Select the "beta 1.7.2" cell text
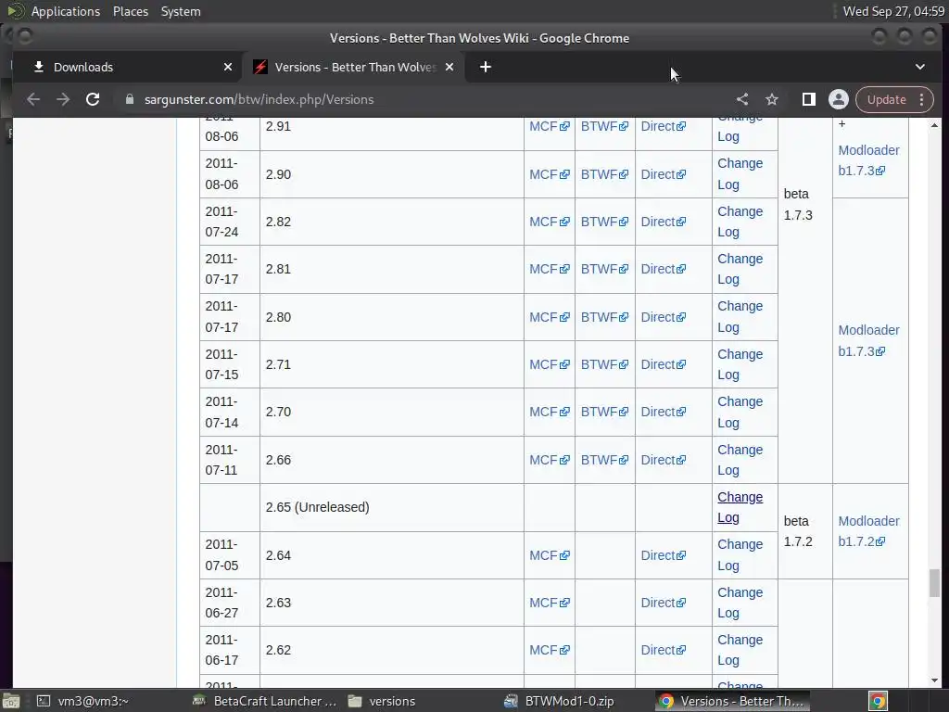949x712 pixels. pyautogui.click(x=798, y=531)
